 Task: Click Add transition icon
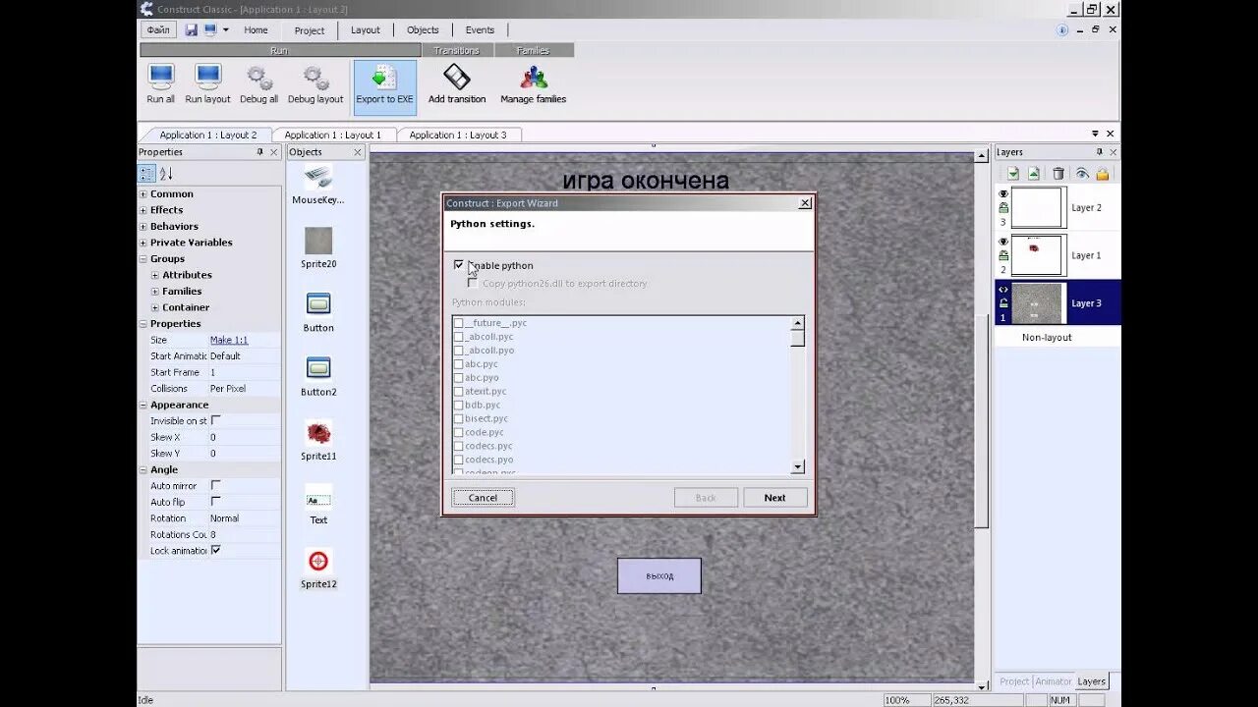point(457,78)
